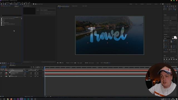This screenshot has height=100, width=178.
Task: Click red label color of Travel layer
Action: click(x=6, y=70)
